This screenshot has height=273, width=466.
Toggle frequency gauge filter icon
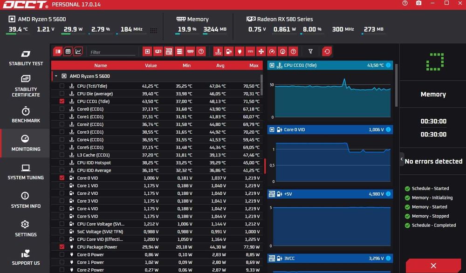tap(272, 52)
